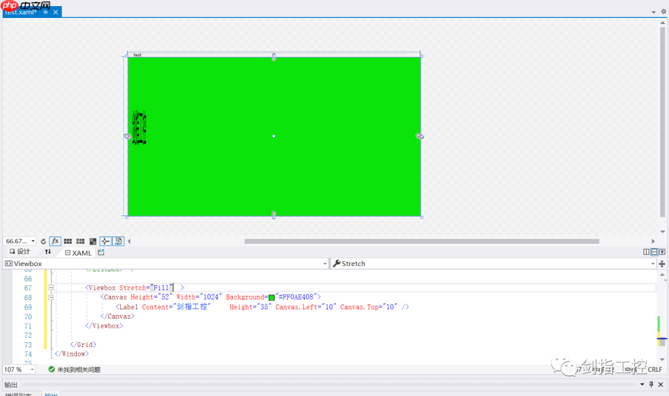Image resolution: width=669 pixels, height=396 pixels.
Task: Click the Label Content text 剑指工控
Action: tap(192, 306)
